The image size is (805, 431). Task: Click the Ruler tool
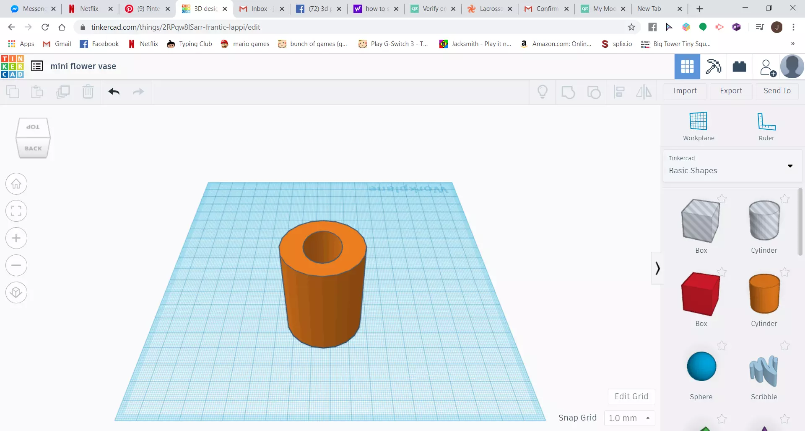click(x=766, y=126)
